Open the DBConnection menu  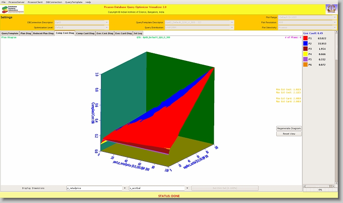(x=54, y=2)
